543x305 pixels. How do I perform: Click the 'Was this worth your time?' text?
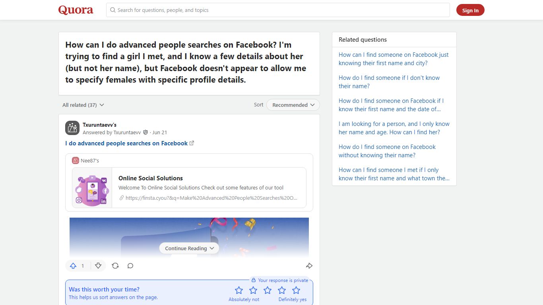(x=104, y=290)
